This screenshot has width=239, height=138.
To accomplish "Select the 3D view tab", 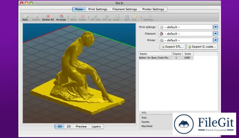I will pyautogui.click(x=59, y=126).
